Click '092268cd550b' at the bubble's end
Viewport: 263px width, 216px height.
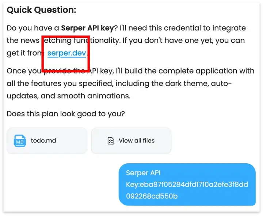[152, 196]
